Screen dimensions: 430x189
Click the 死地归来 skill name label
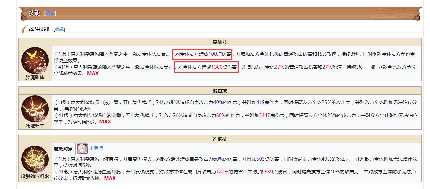[x=35, y=126]
